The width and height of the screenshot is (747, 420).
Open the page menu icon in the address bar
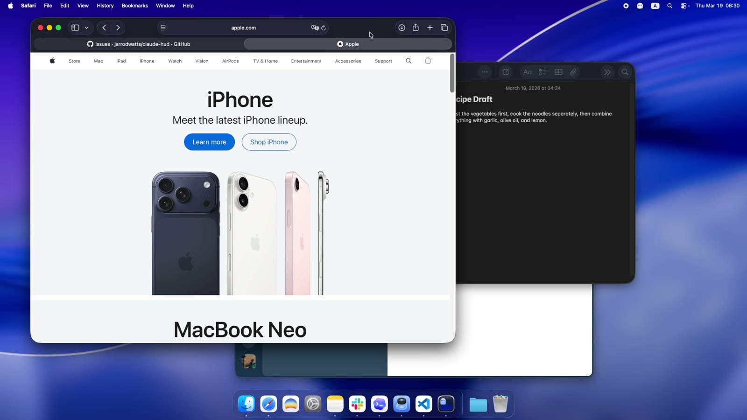coord(163,28)
